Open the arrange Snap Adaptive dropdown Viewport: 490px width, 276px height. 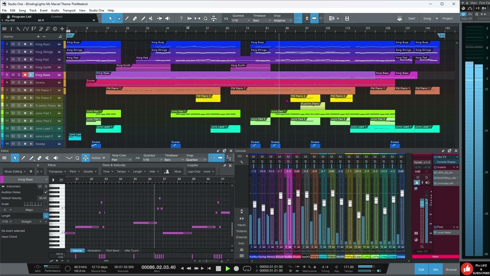(x=282, y=20)
